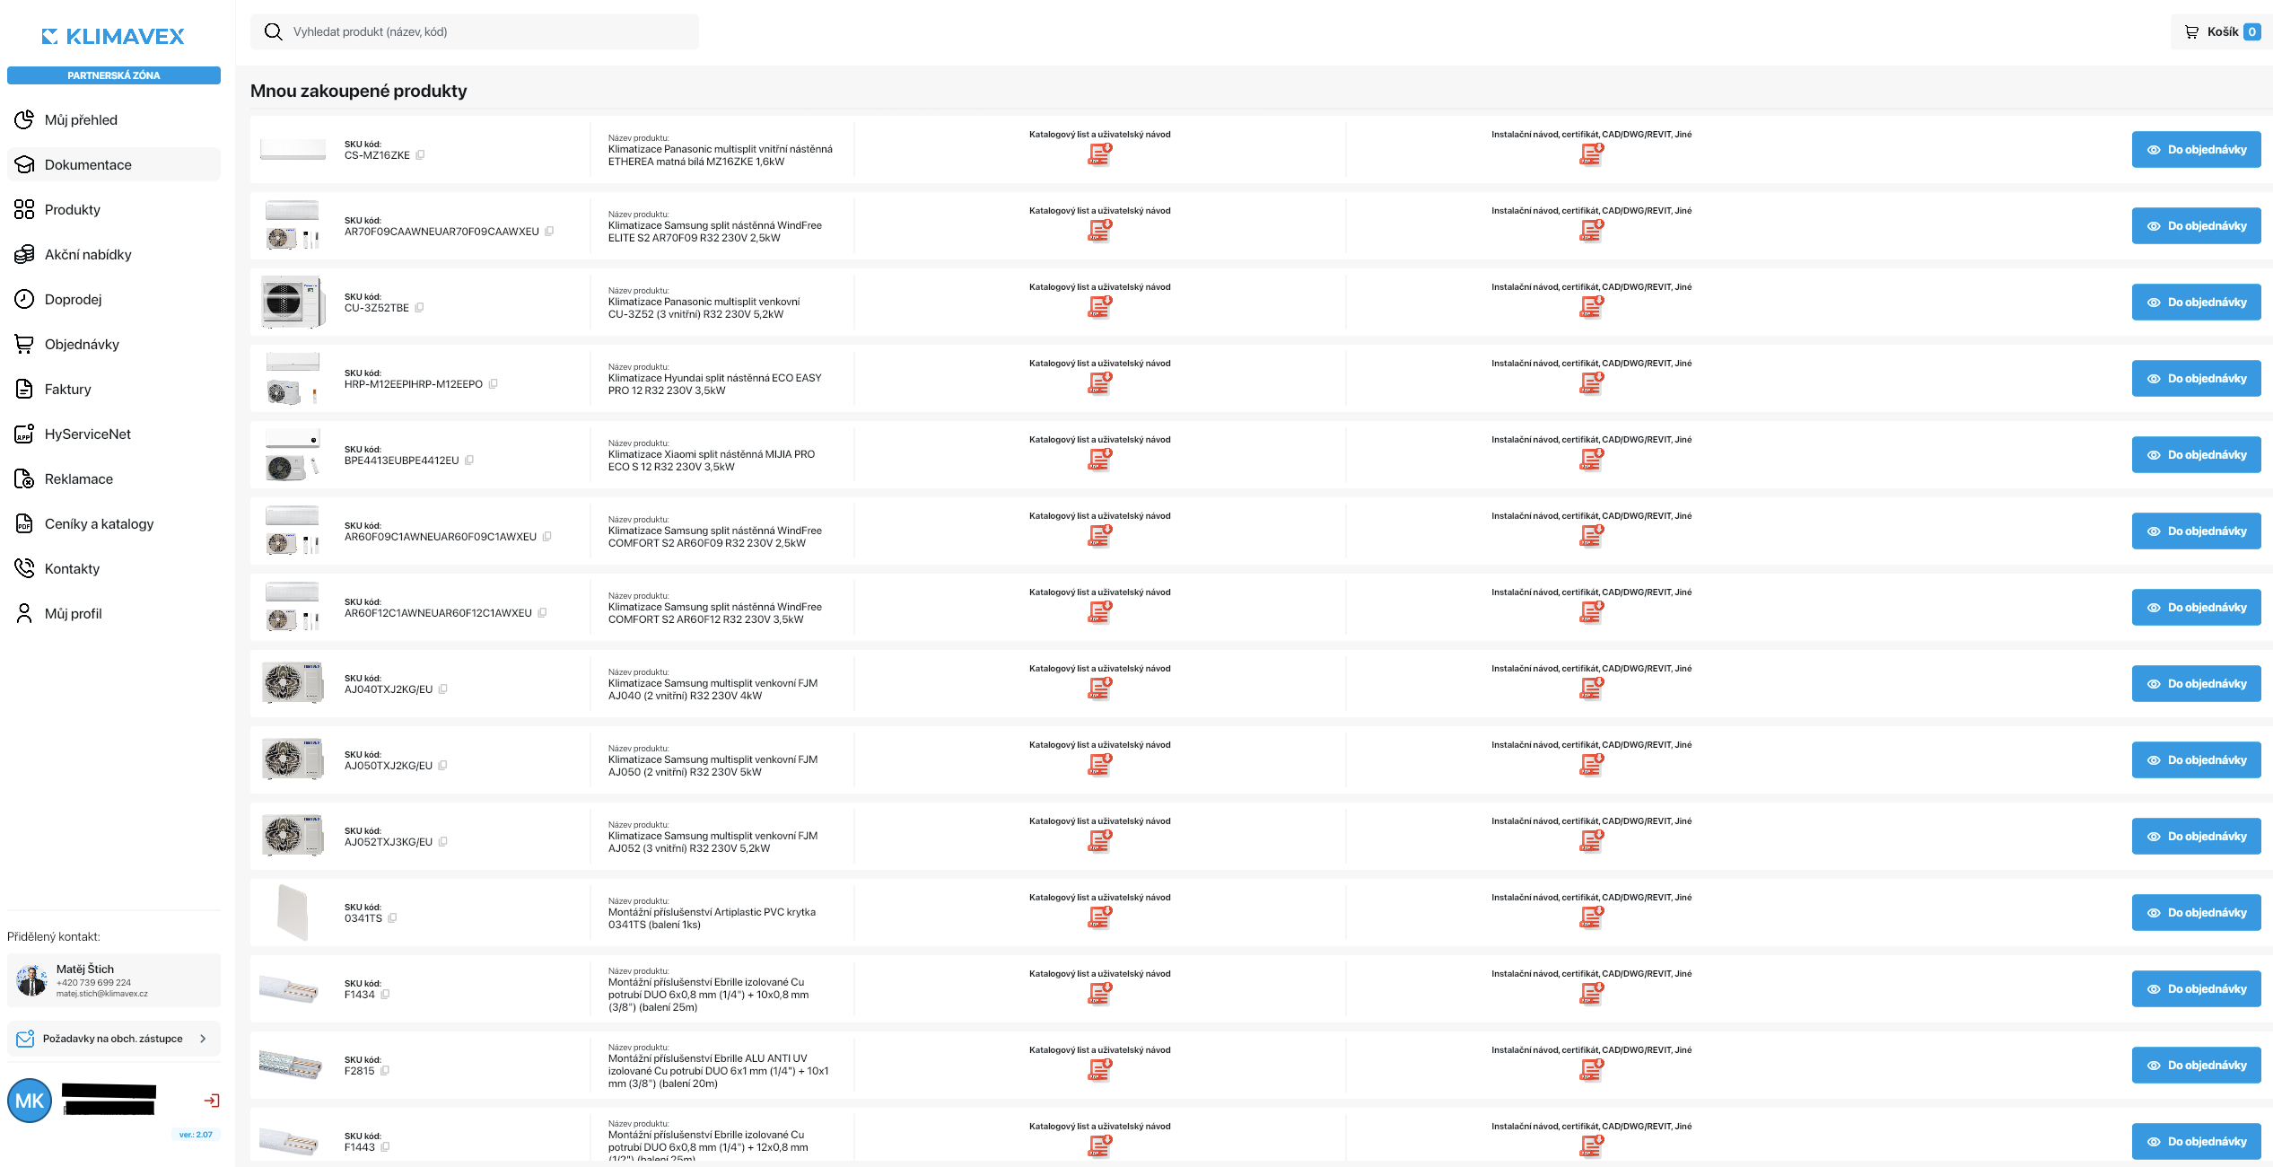2273x1167 pixels.
Task: Copy the F1434 SKU code
Action: pyautogui.click(x=385, y=995)
